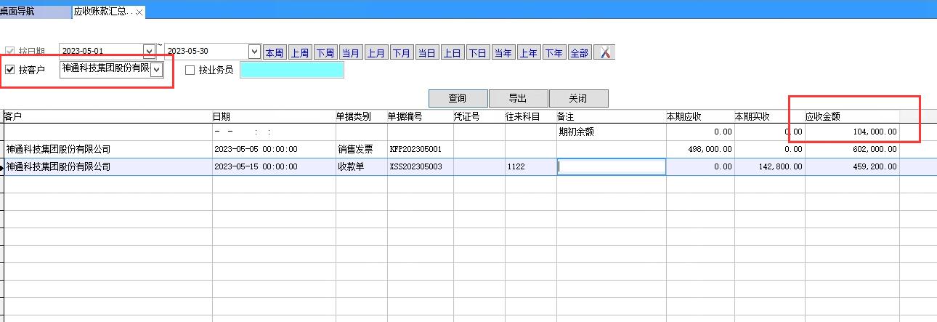
Task: Toggle the 按客户 checkbox
Action: (10, 71)
